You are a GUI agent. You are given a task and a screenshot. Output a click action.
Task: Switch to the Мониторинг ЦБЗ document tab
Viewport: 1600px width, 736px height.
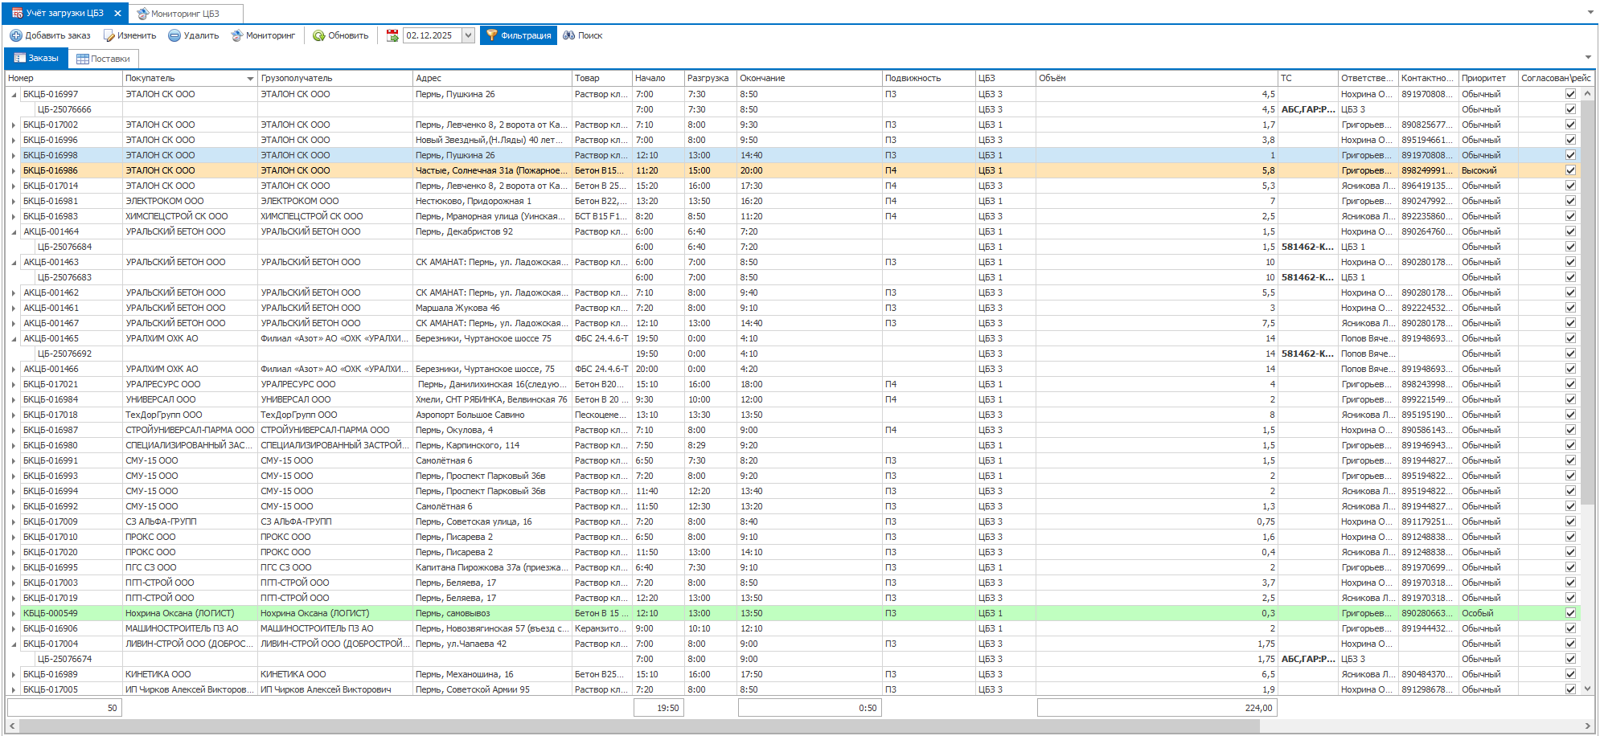coord(184,14)
